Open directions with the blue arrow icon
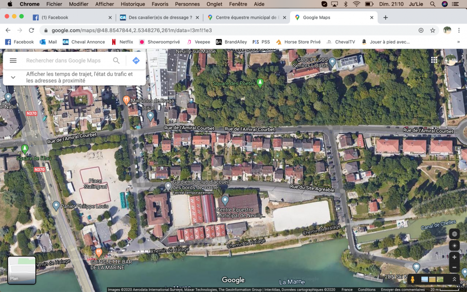467x292 pixels. [136, 61]
